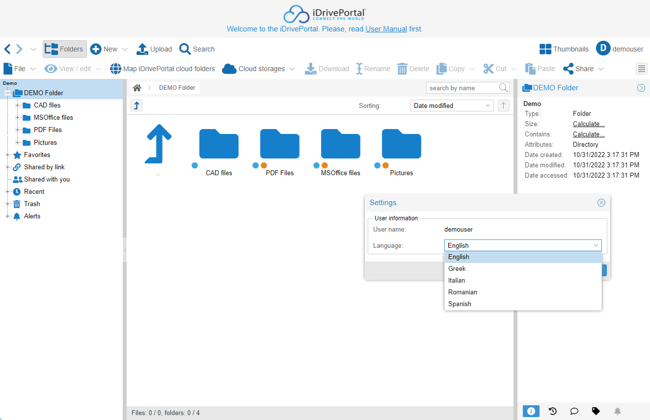This screenshot has width=650, height=420.
Task: Collapse the DEMO Folder details panel
Action: coord(641,88)
